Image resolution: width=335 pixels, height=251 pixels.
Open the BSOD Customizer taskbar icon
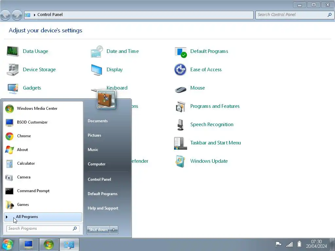29,244
